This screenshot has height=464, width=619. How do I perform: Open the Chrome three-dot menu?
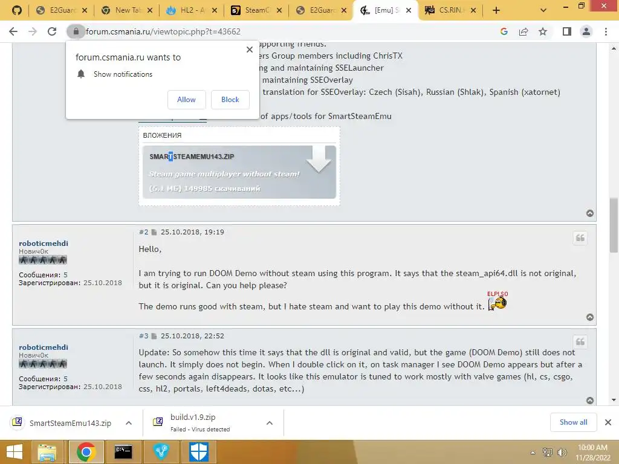(606, 31)
